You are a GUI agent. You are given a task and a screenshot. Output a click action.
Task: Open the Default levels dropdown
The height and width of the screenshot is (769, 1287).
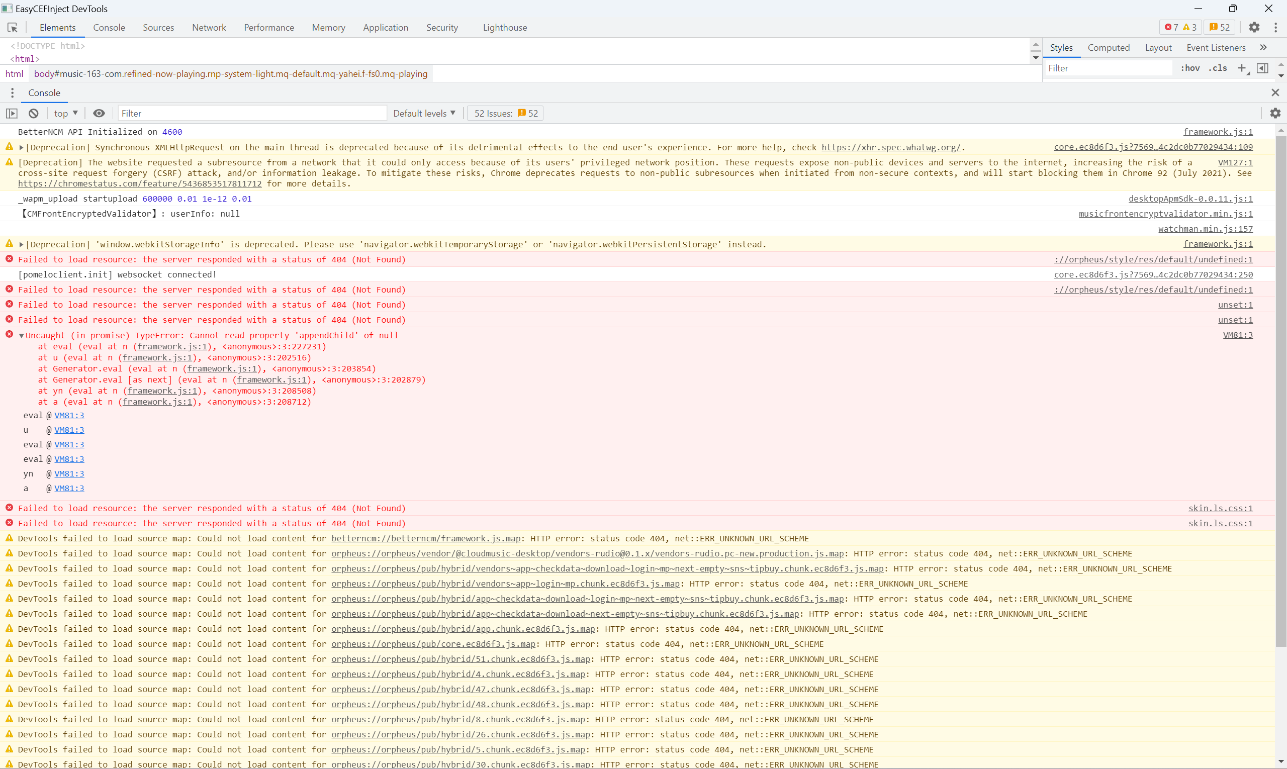(424, 114)
